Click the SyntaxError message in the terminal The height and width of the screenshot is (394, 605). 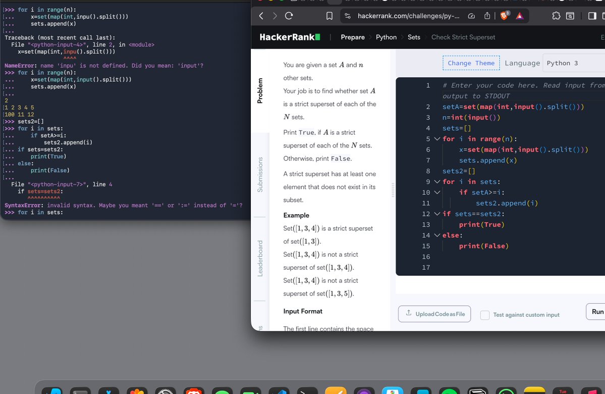pyautogui.click(x=124, y=206)
